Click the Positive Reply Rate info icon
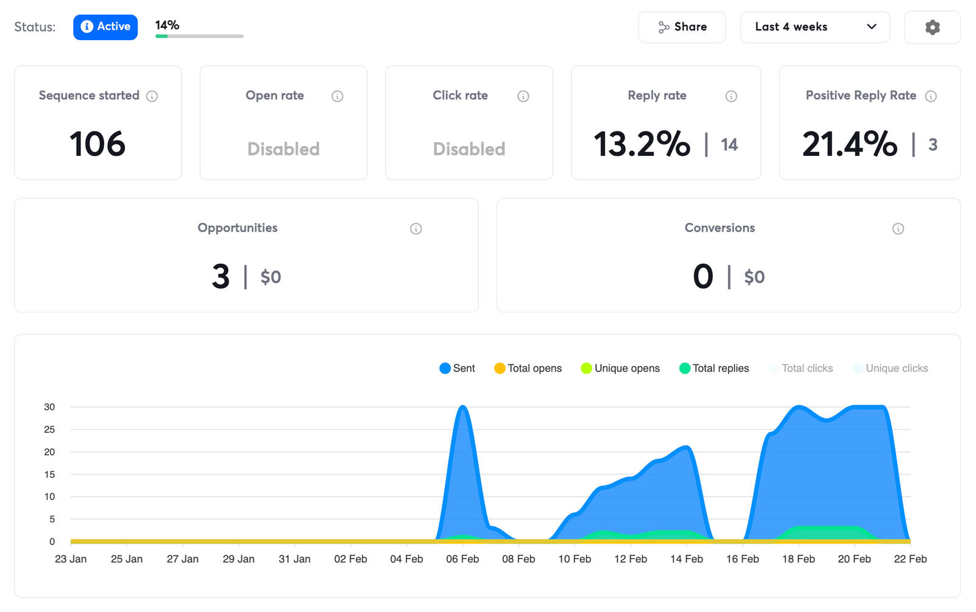The height and width of the screenshot is (612, 976). [930, 96]
